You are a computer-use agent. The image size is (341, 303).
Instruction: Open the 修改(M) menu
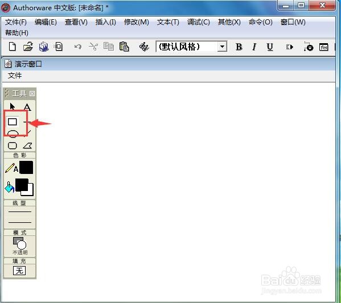tap(137, 22)
